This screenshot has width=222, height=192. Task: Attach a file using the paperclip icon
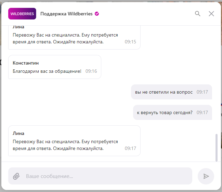click(x=16, y=176)
